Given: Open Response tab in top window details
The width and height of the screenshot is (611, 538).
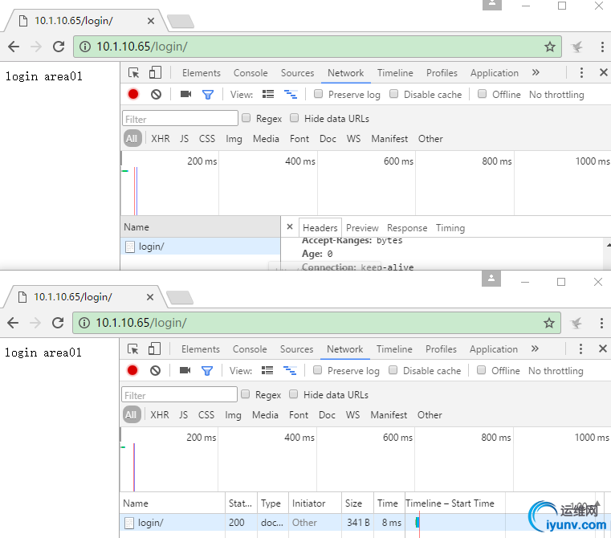Looking at the screenshot, I should point(407,228).
